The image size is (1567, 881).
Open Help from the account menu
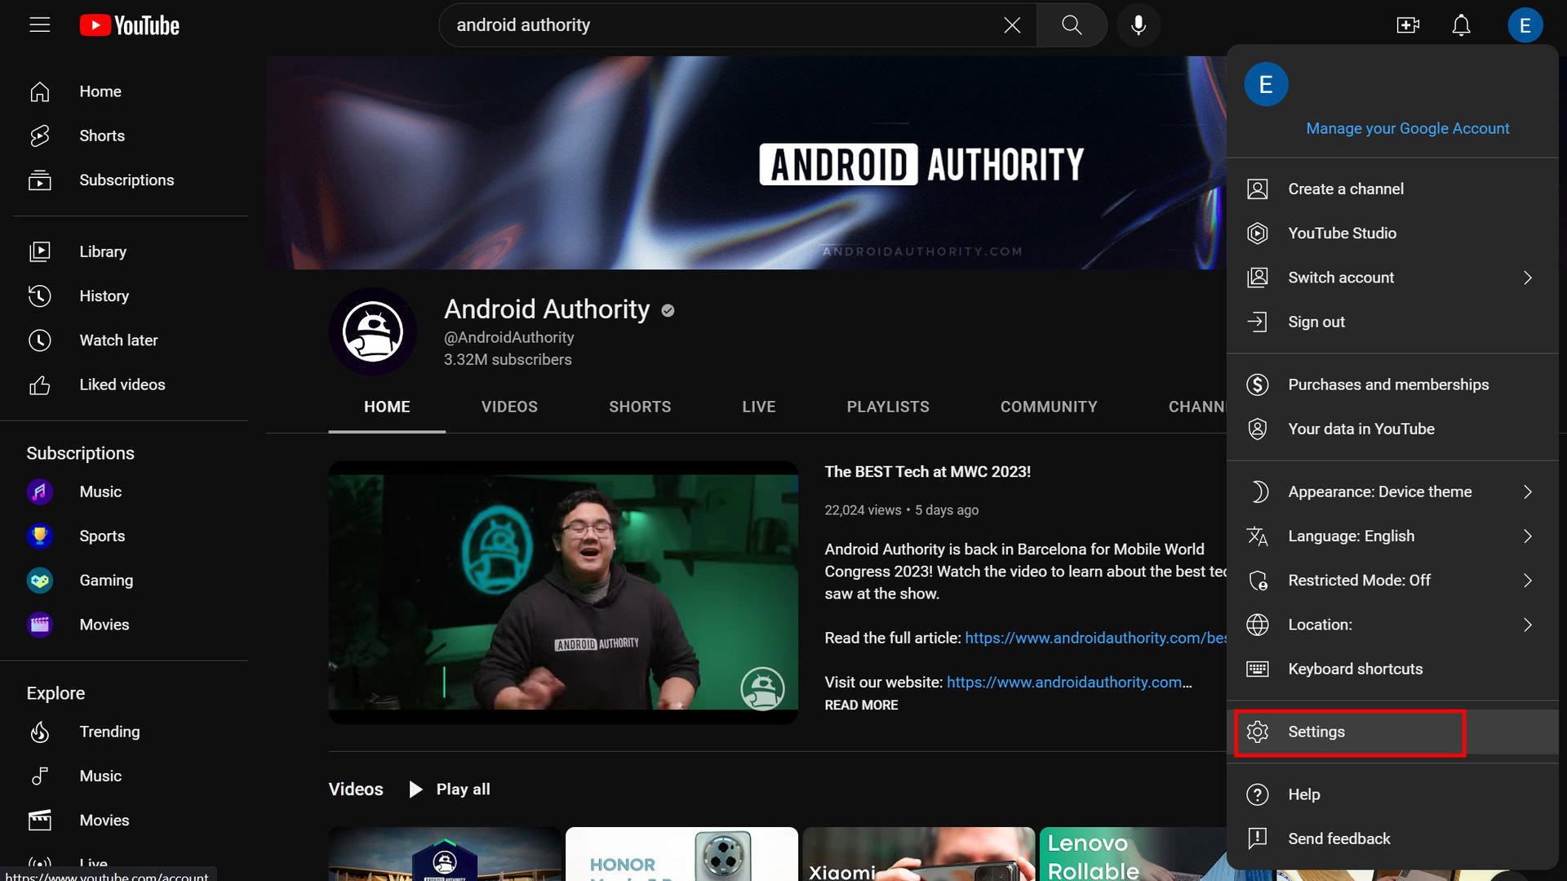(x=1392, y=794)
